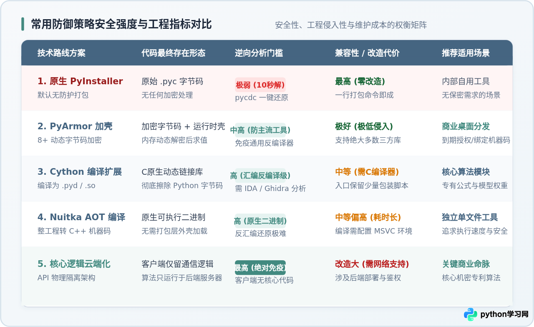Viewport: 534px width, 327px height.
Task: Click the title "常用防御策略安全强度与工程指标对比"
Action: click(121, 24)
